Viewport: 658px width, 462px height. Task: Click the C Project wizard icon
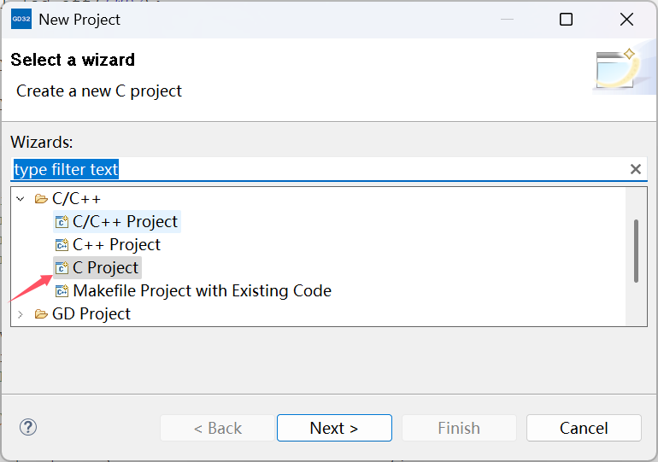coord(62,267)
